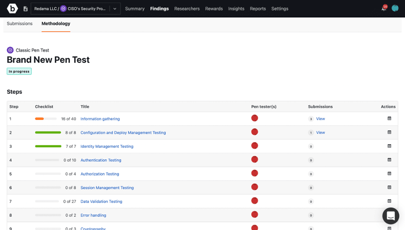Click the Bugcrowd logo icon
405x230 pixels.
[12, 8]
